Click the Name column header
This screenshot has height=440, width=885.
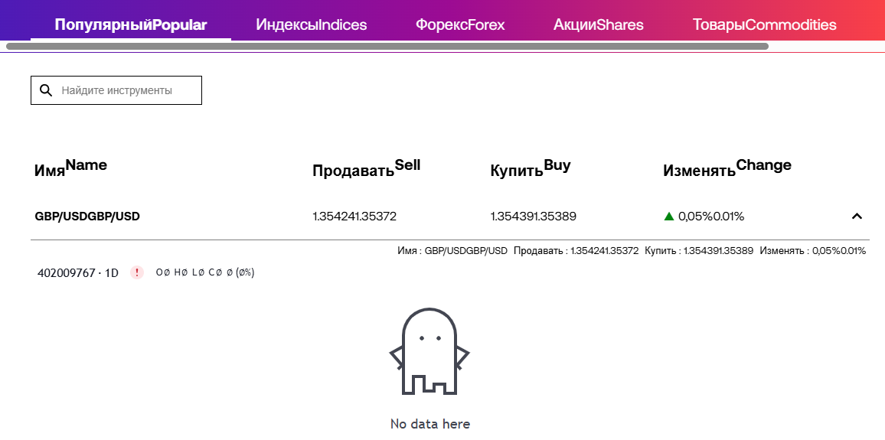70,168
